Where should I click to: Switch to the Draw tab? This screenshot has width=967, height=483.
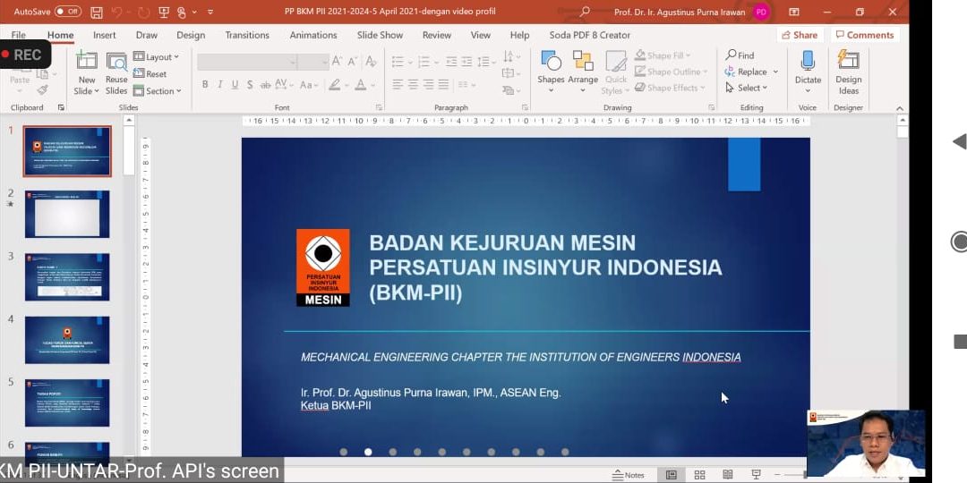pyautogui.click(x=147, y=35)
